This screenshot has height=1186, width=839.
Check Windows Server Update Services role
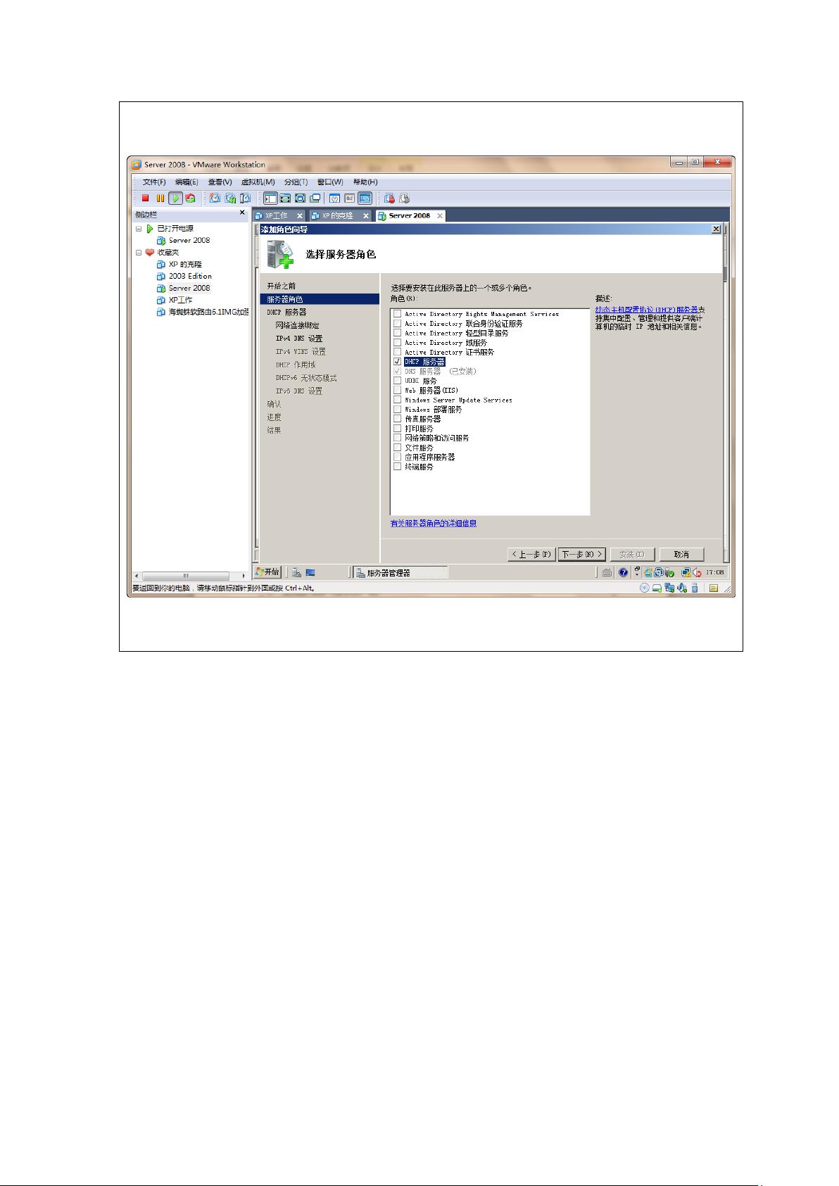click(x=397, y=400)
